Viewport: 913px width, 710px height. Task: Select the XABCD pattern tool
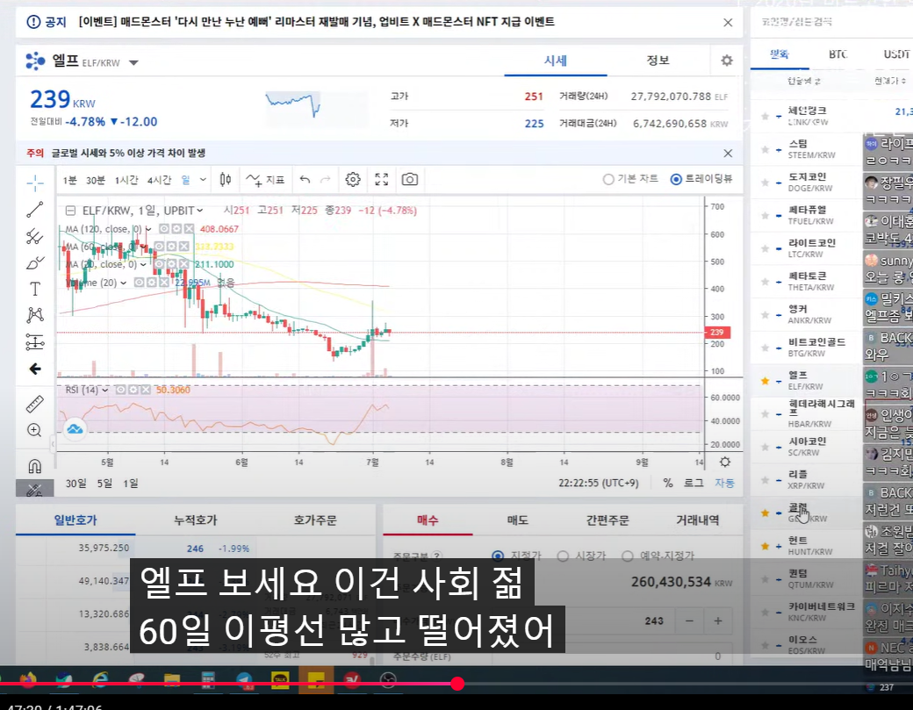[x=35, y=315]
